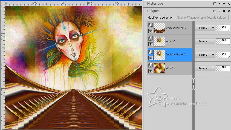Click Modifier la sélection button
This screenshot has height=130, width=231.
point(160,18)
